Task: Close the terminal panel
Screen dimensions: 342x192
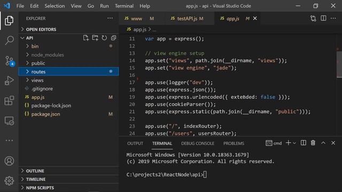Action: coord(333,143)
